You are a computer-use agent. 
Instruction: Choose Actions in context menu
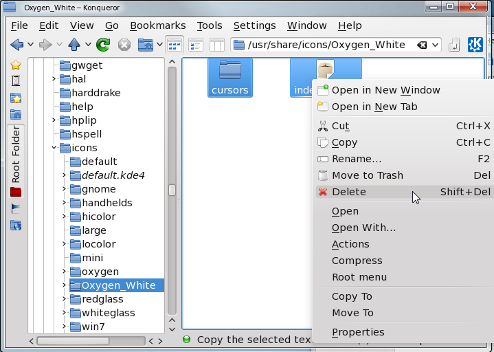pos(405,244)
